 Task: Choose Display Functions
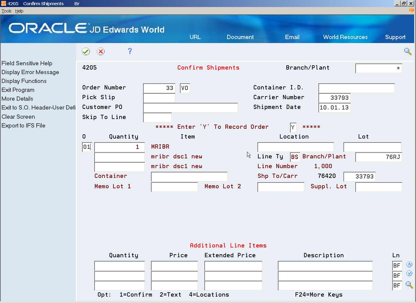point(24,81)
